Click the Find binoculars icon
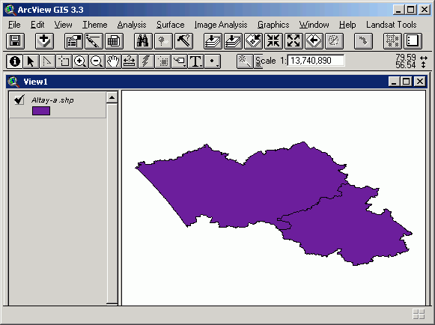 [x=143, y=41]
